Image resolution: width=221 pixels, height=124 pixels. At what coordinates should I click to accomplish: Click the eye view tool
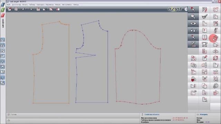[x=193, y=23]
